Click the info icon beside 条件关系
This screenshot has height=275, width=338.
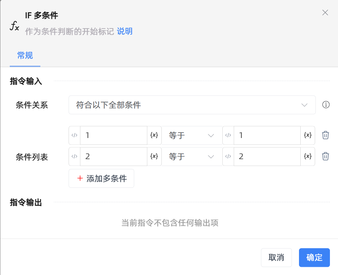[326, 105]
